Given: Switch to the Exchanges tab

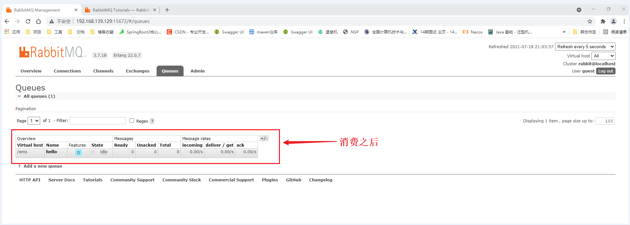Looking at the screenshot, I should [138, 71].
